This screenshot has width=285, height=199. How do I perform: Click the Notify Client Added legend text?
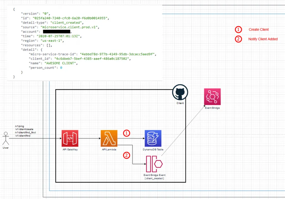[x=263, y=39]
